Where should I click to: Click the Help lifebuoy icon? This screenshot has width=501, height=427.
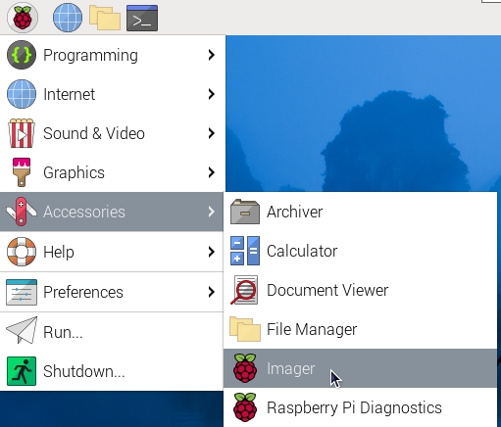(22, 252)
